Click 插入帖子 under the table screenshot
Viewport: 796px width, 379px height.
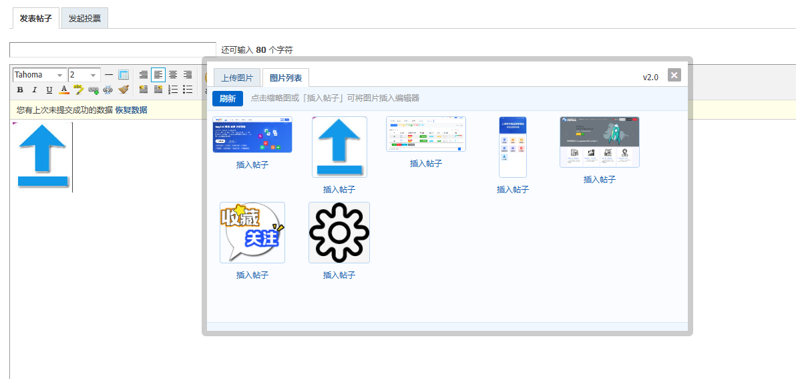[426, 163]
